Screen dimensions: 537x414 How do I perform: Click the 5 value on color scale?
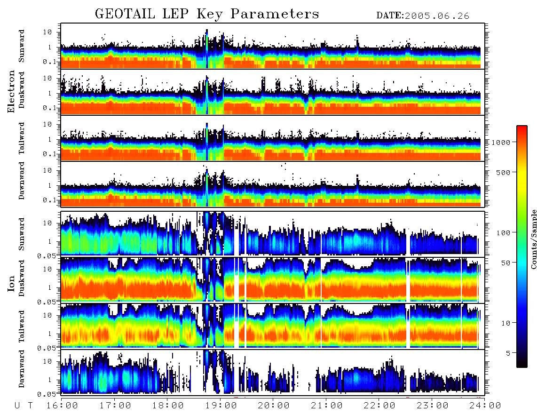(508, 353)
